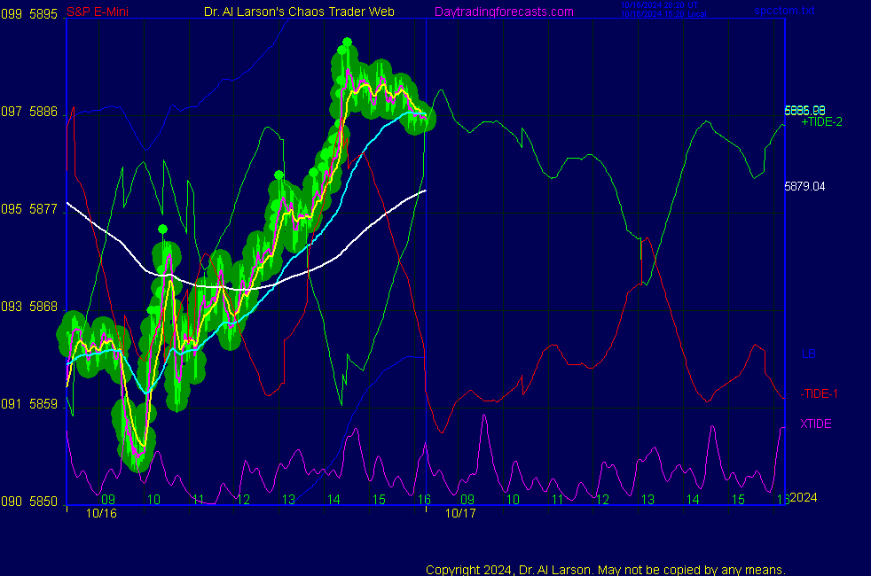Click the 5886.98 current price label

pos(804,111)
